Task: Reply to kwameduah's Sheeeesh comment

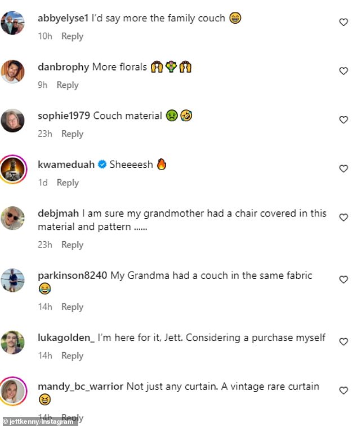Action: coord(68,183)
